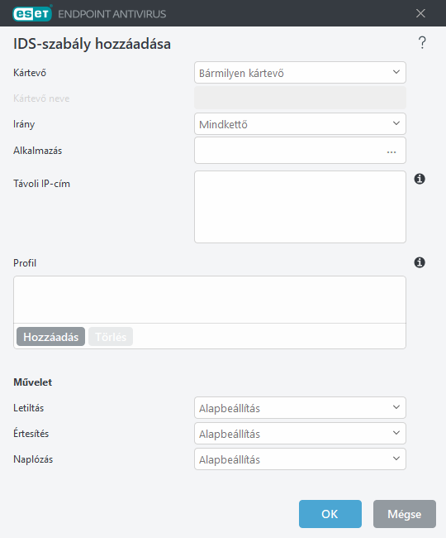Click the Hozzáadás button under Profil
Screen dimensions: 446x538
pyautogui.click(x=50, y=337)
